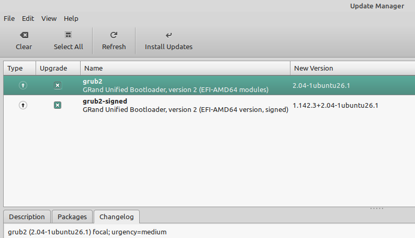Viewport: 415px width, 238px height.
Task: Open the Help menu
Action: pyautogui.click(x=71, y=18)
